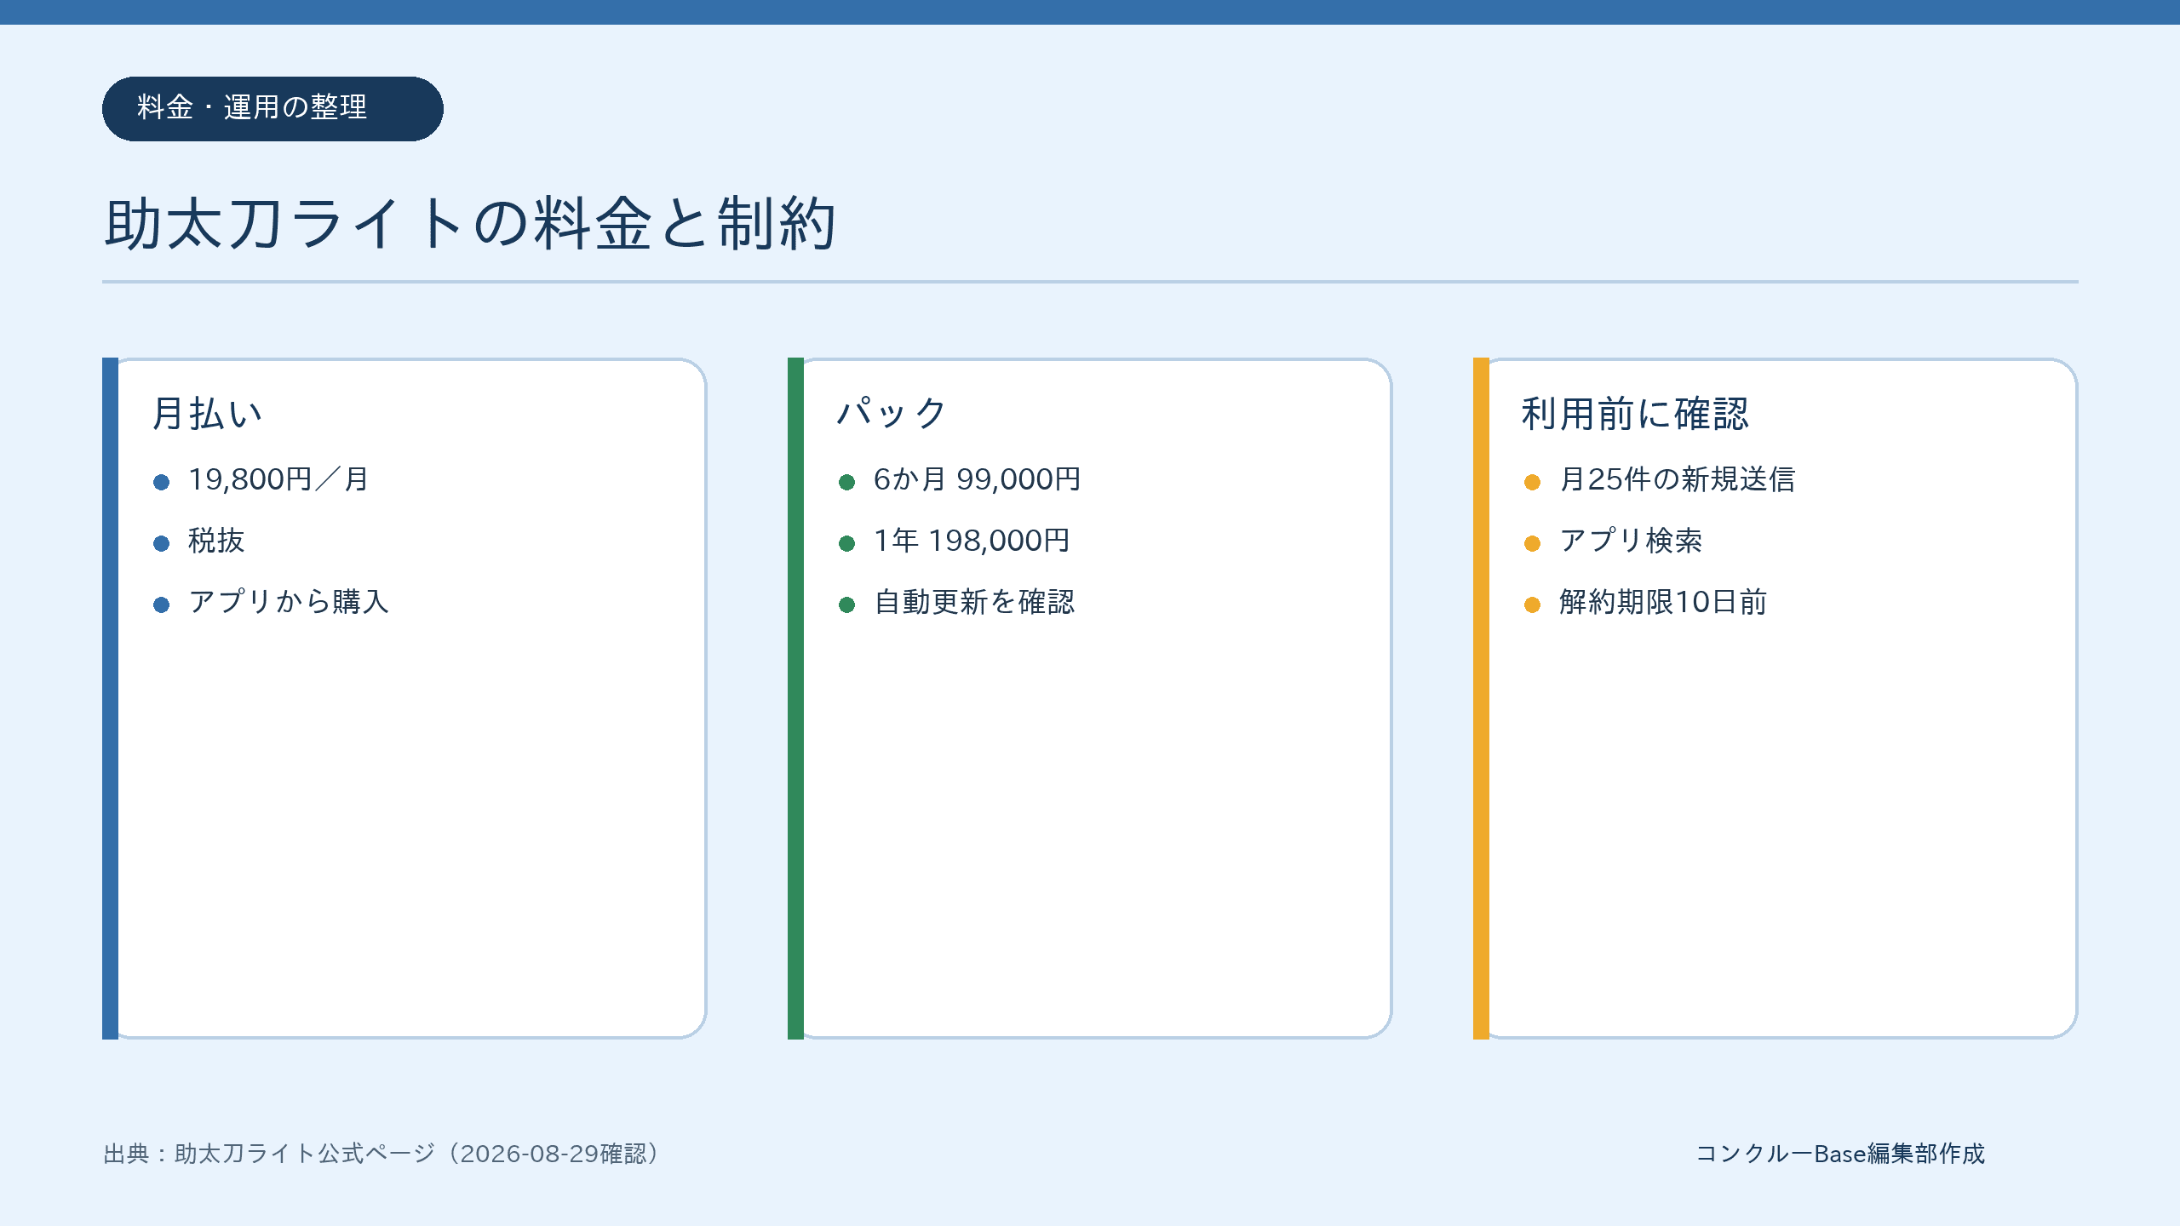Select the コンクルーBase編集部作成 credit
The height and width of the screenshot is (1226, 2180).
1840,1154
